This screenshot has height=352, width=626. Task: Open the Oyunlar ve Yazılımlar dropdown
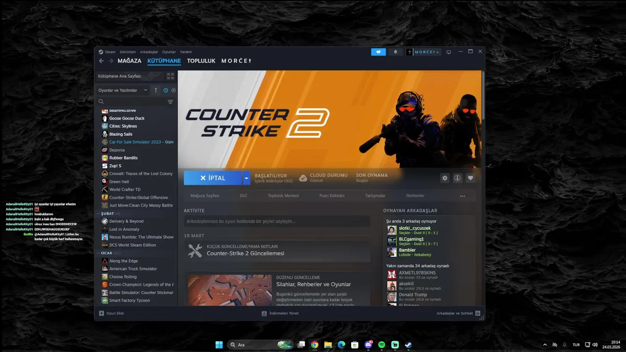pos(123,90)
